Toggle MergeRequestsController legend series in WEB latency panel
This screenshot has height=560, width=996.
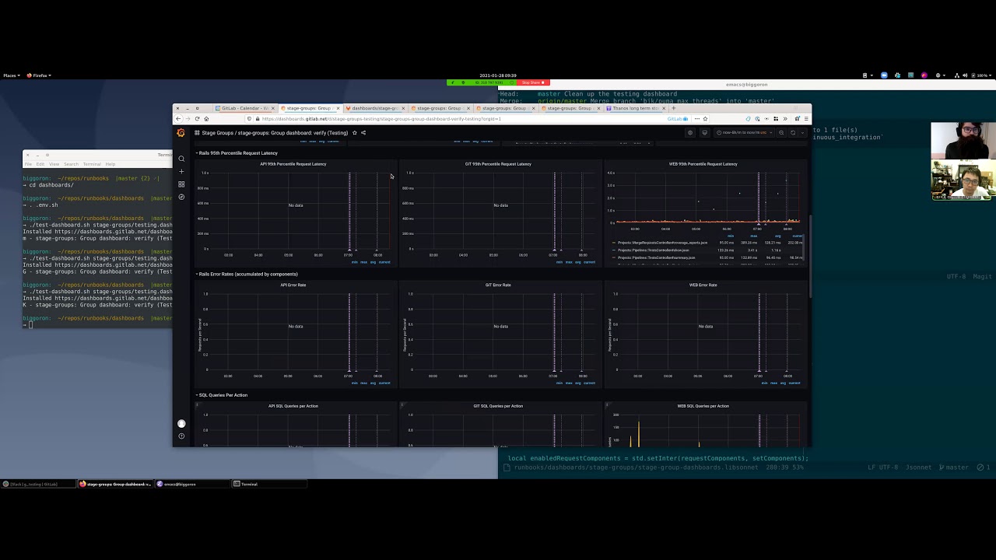coord(661,243)
